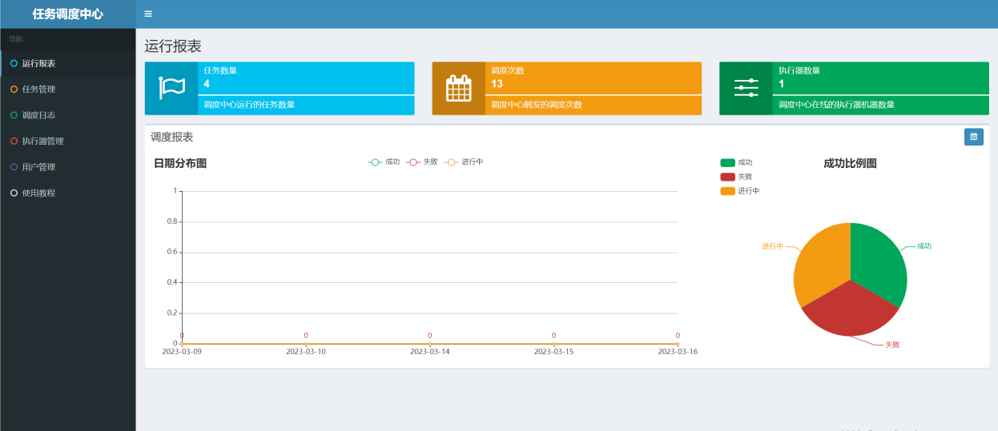Click the task count value 4
998x431 pixels.
point(207,84)
